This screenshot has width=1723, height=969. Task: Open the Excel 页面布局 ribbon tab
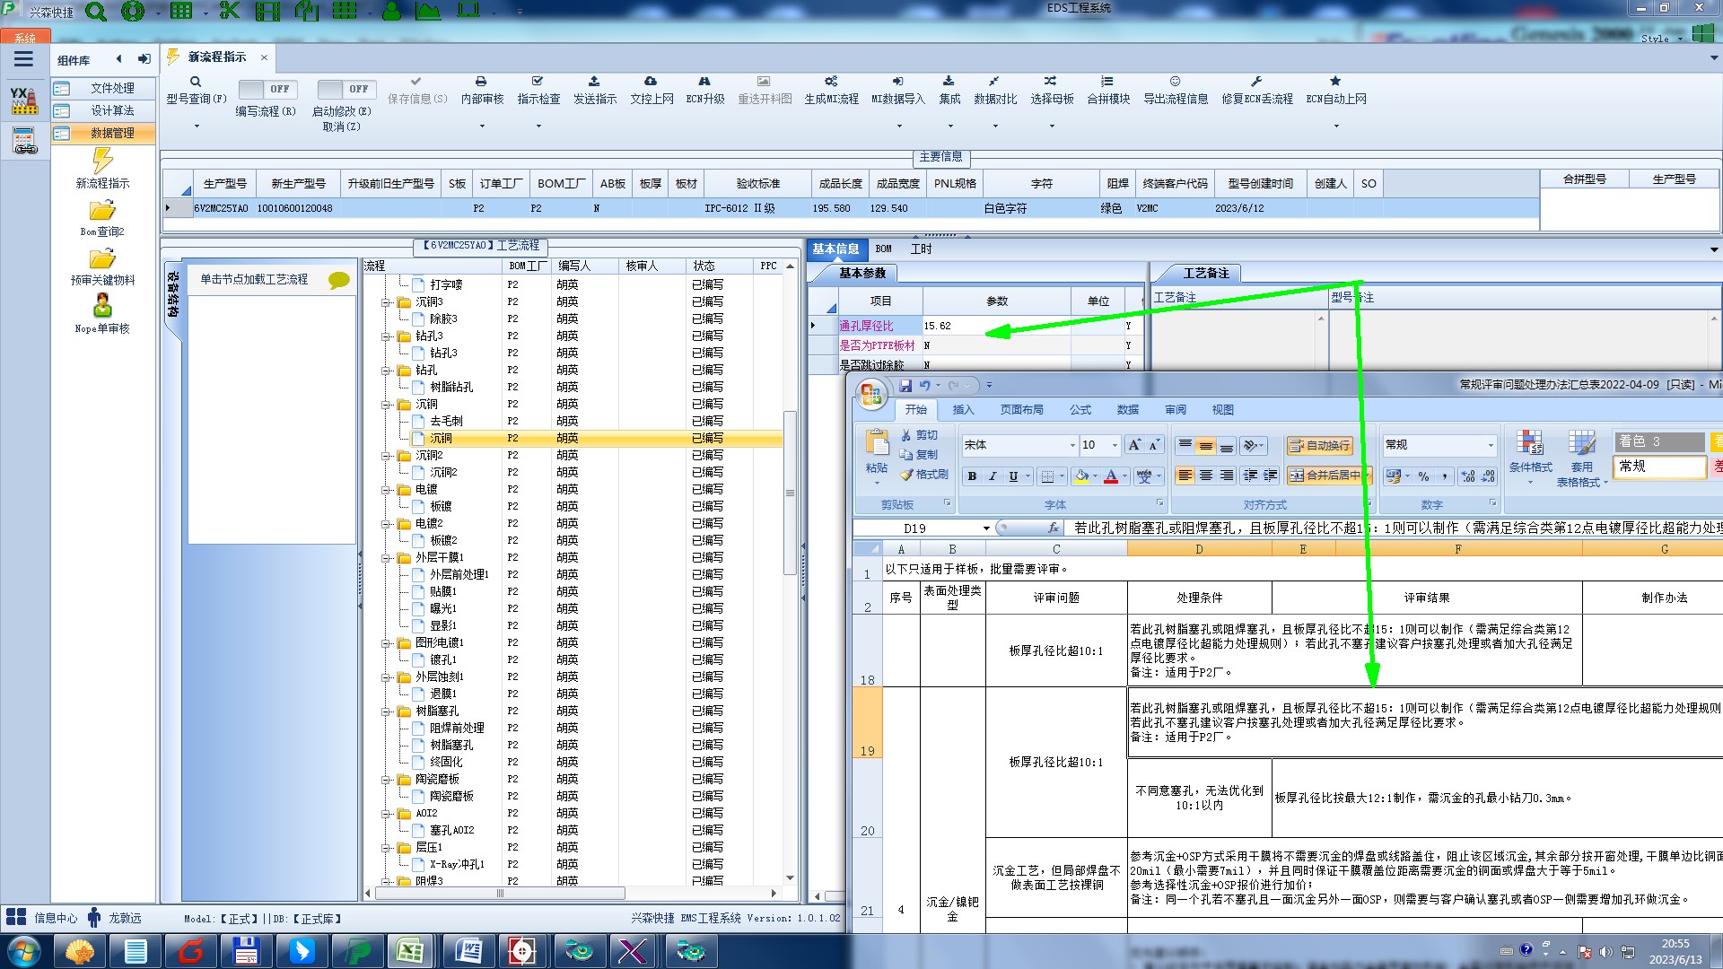coord(1021,410)
